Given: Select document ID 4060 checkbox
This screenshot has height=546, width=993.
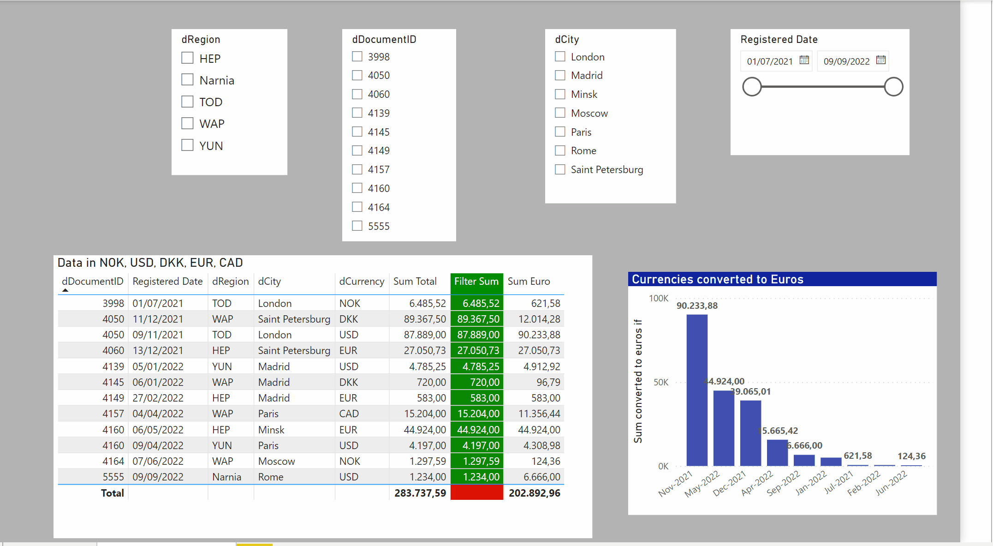Looking at the screenshot, I should tap(357, 94).
